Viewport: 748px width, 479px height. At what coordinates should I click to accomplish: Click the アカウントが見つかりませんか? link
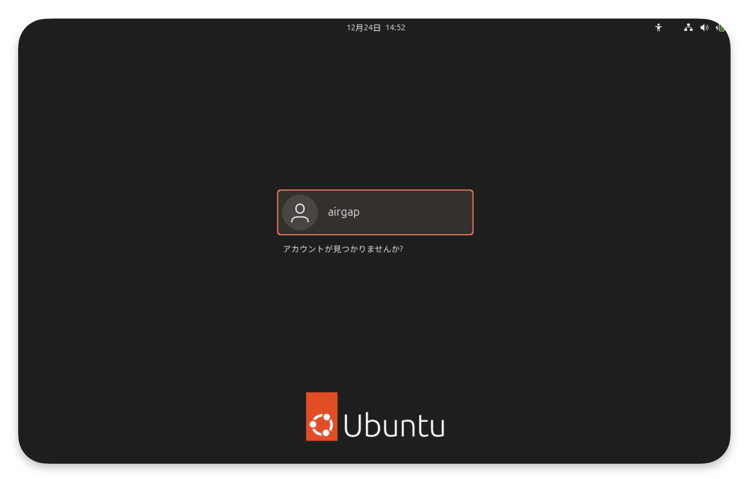(343, 249)
